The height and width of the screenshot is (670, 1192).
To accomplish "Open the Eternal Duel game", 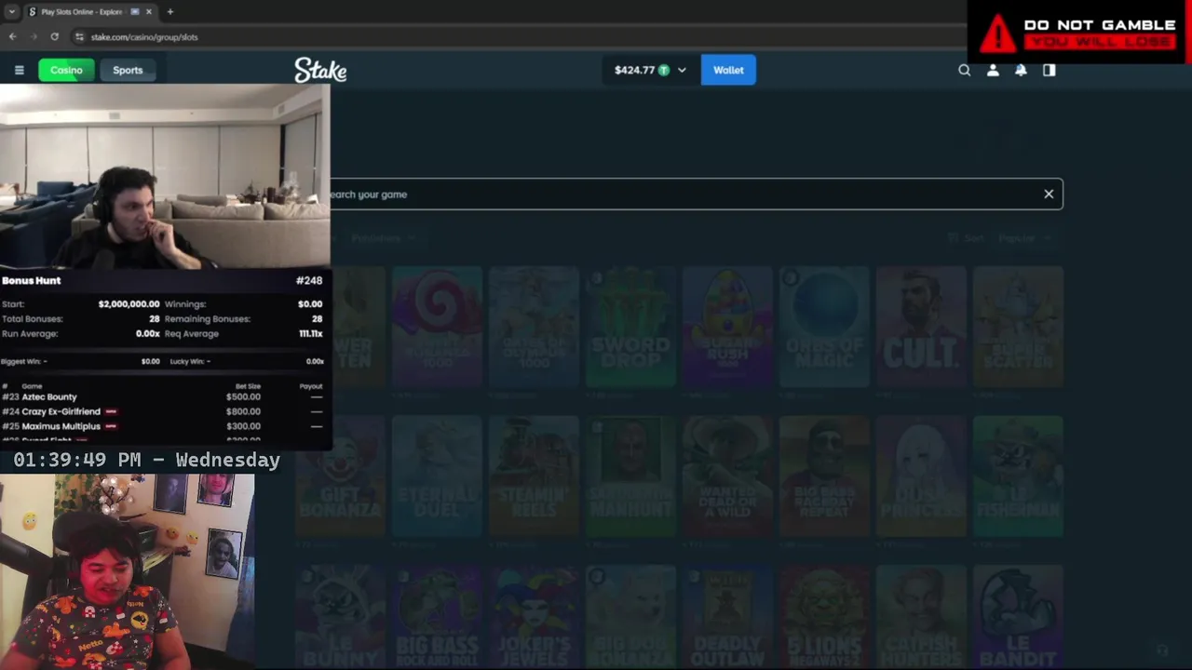I will [x=437, y=476].
